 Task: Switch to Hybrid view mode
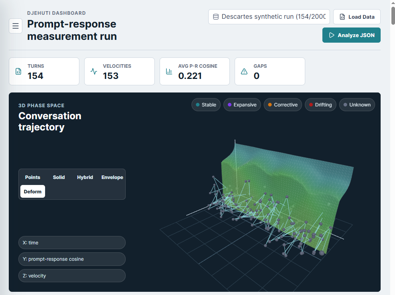pos(85,177)
